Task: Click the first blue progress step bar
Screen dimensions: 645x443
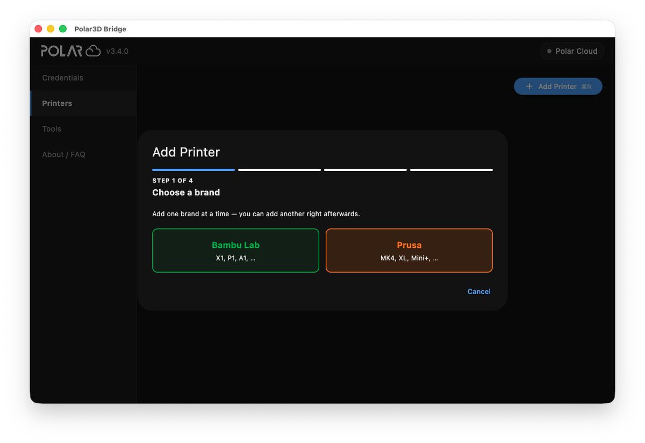Action: click(x=193, y=170)
